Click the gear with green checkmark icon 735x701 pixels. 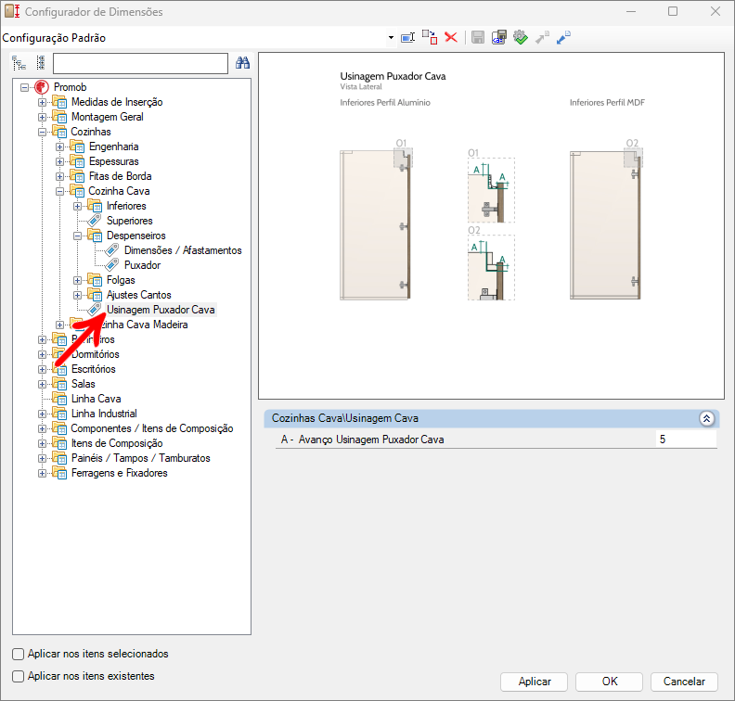tap(520, 37)
